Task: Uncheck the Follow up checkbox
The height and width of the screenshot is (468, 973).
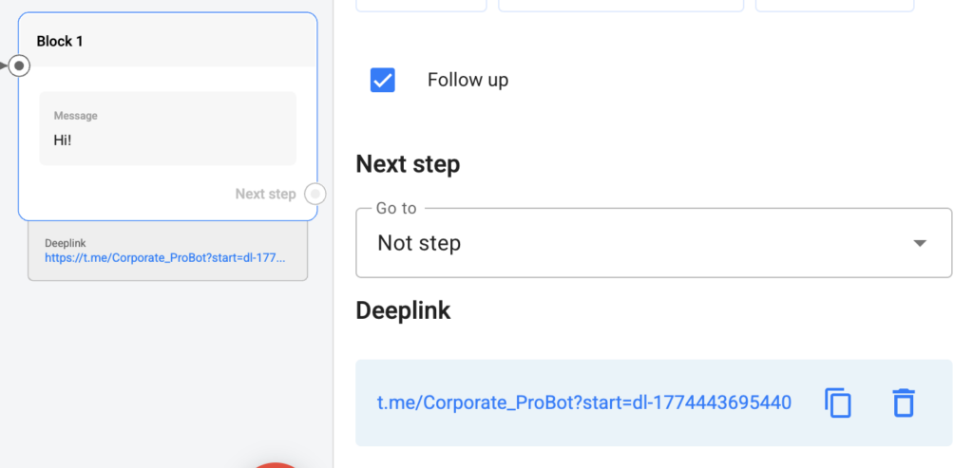Action: pos(382,80)
